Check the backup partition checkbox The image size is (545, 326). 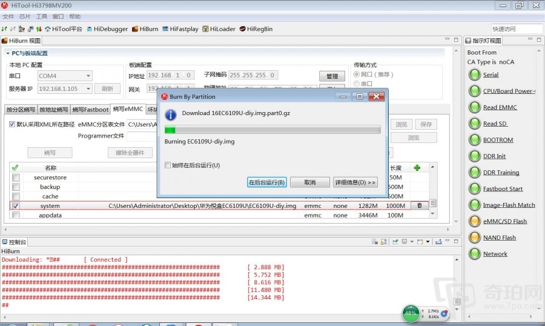16,187
